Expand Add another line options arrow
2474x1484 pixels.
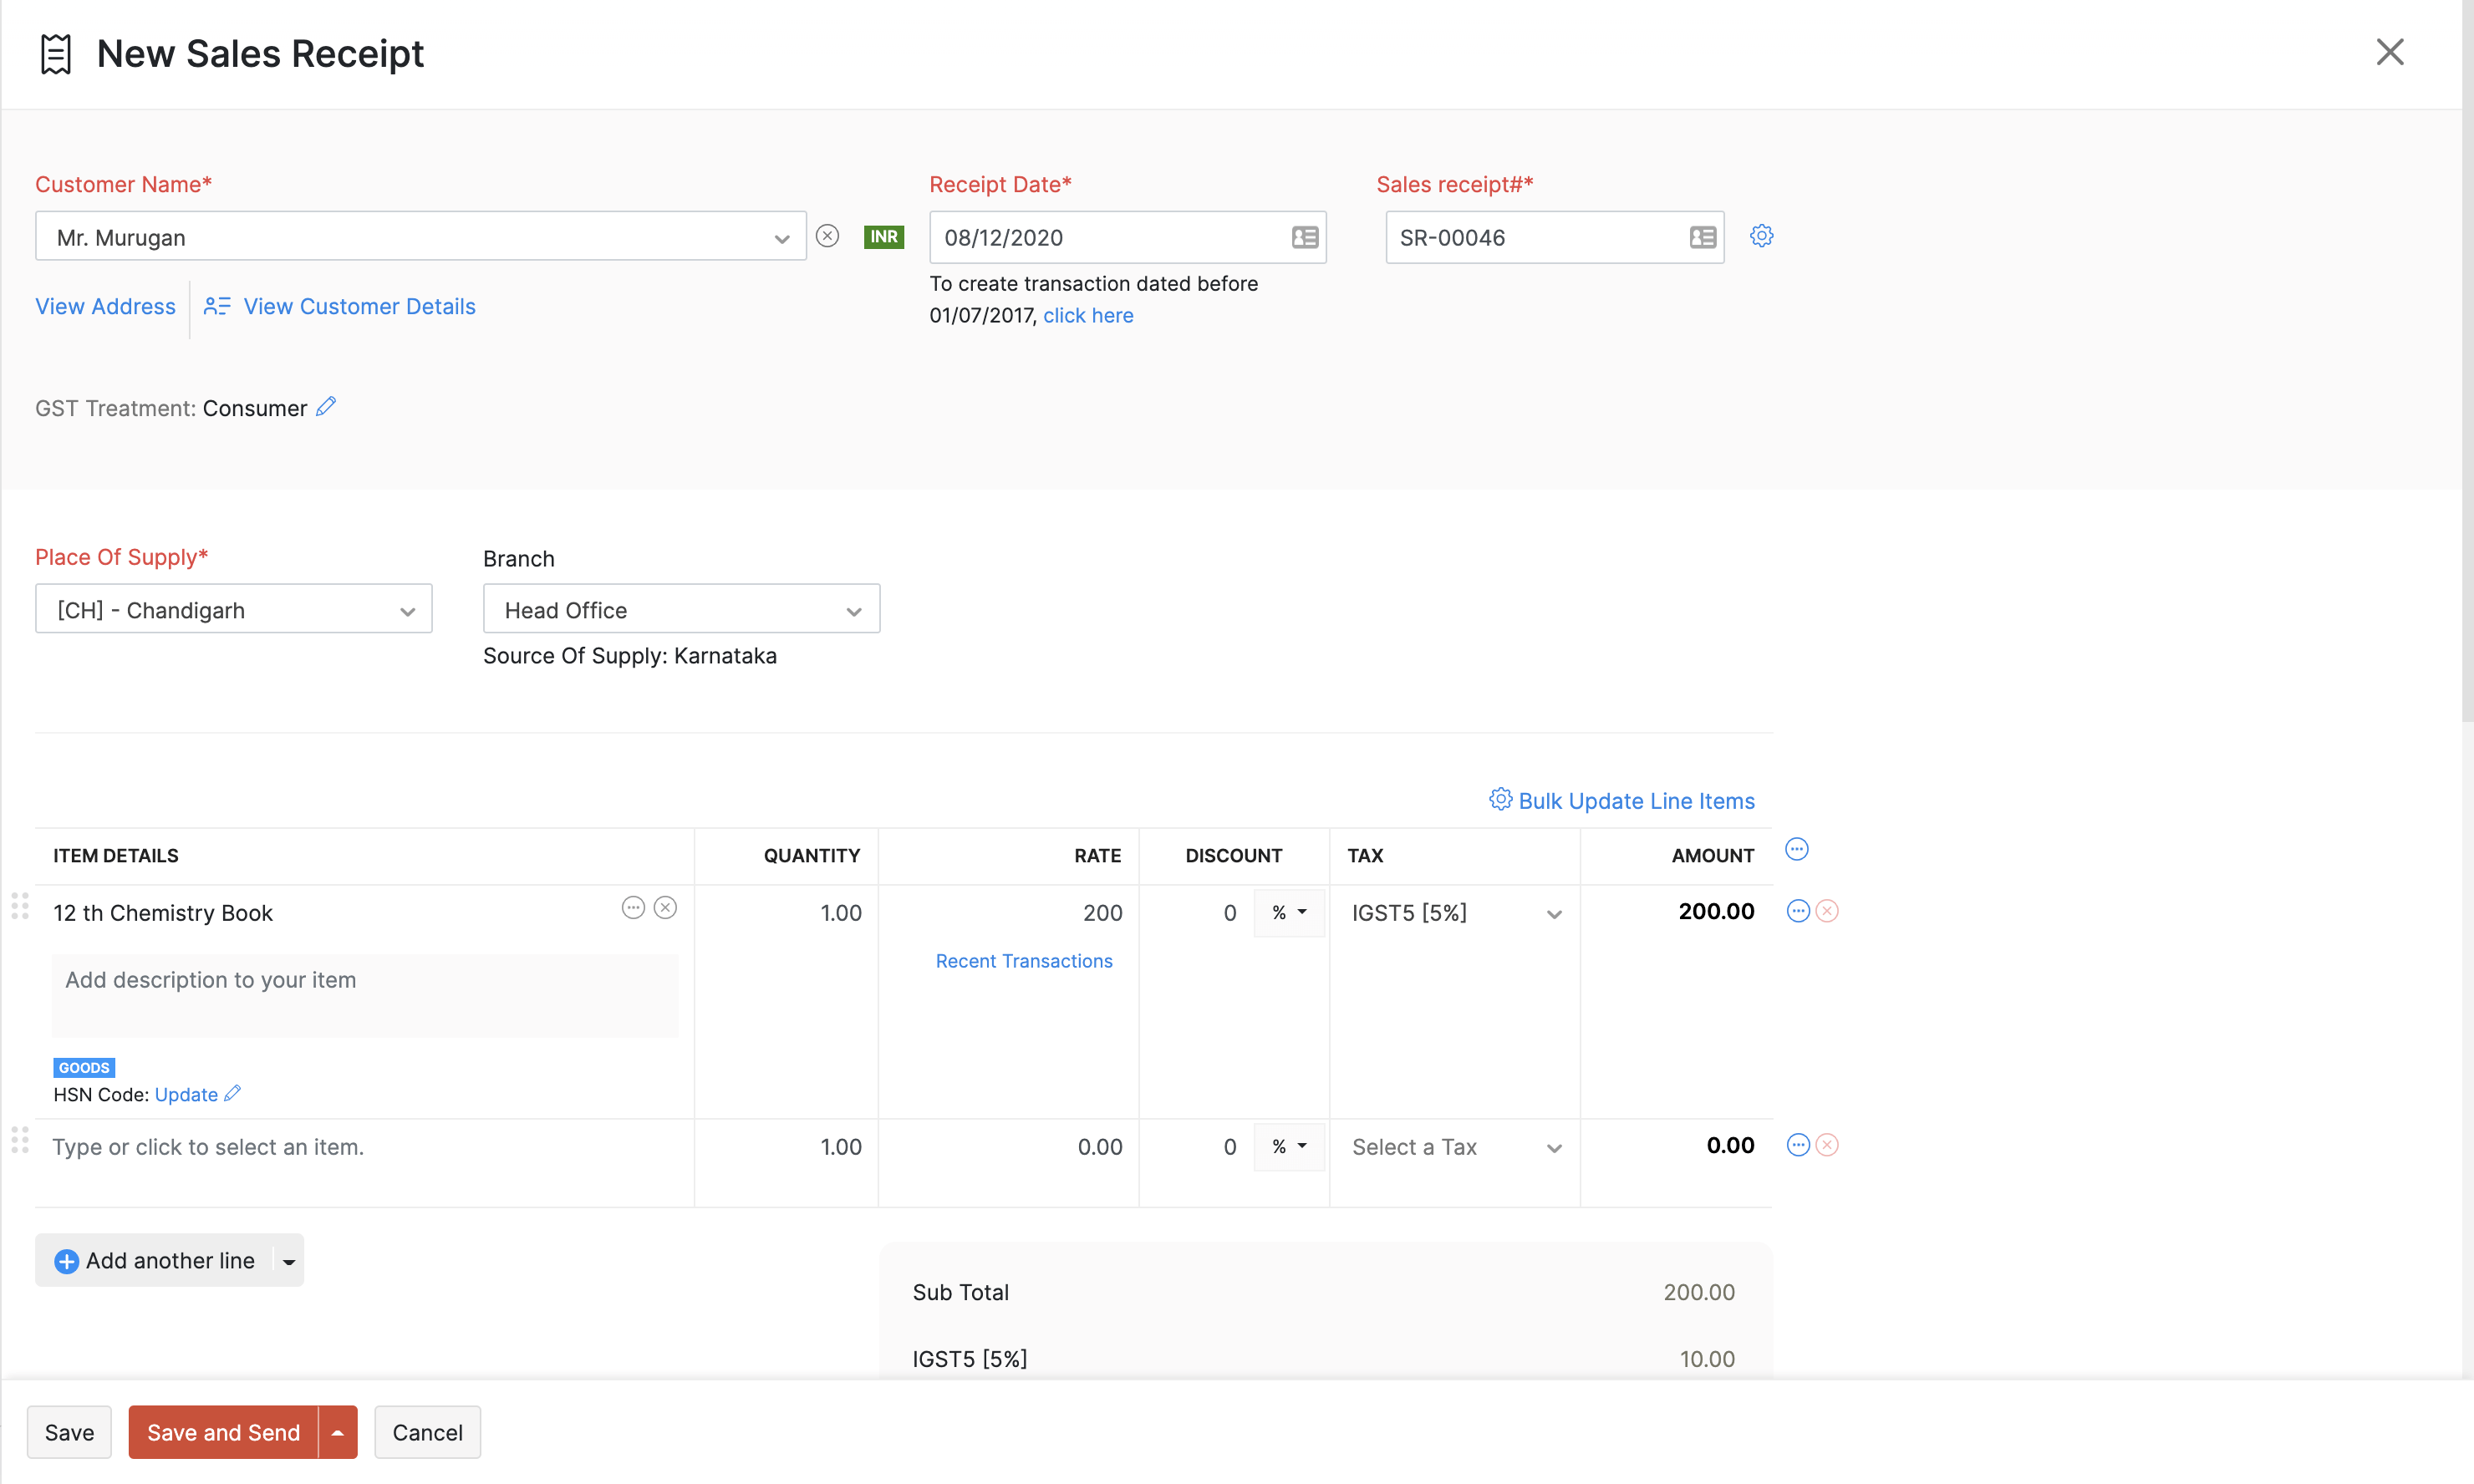pos(289,1261)
